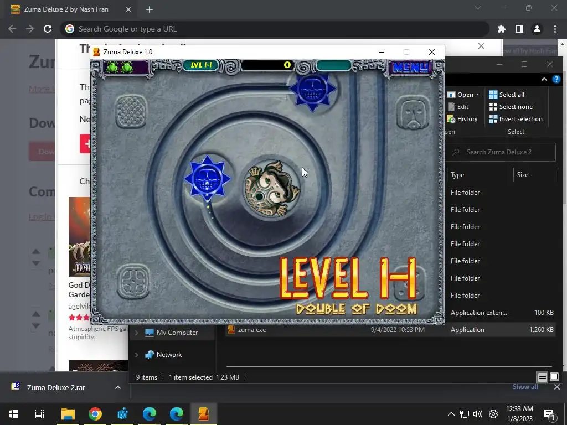Close the Chrome downloads bar
The image size is (567, 425).
pyautogui.click(x=557, y=387)
